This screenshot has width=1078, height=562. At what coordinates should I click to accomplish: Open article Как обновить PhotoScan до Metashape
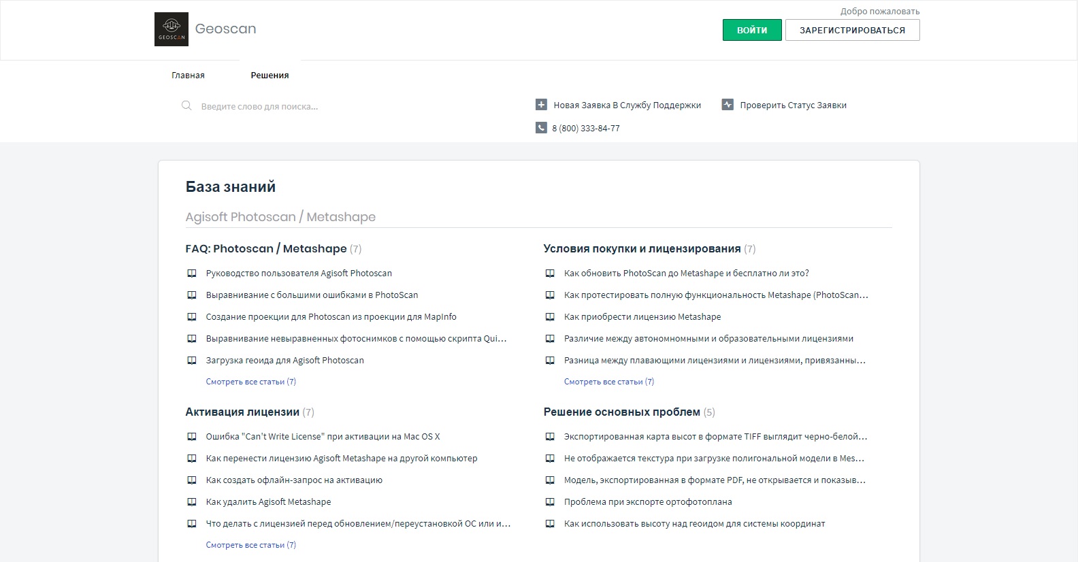686,274
